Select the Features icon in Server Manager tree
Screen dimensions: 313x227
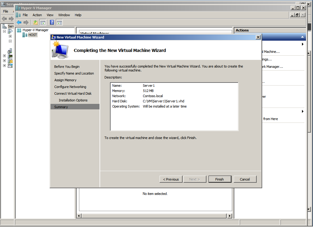point(10,51)
